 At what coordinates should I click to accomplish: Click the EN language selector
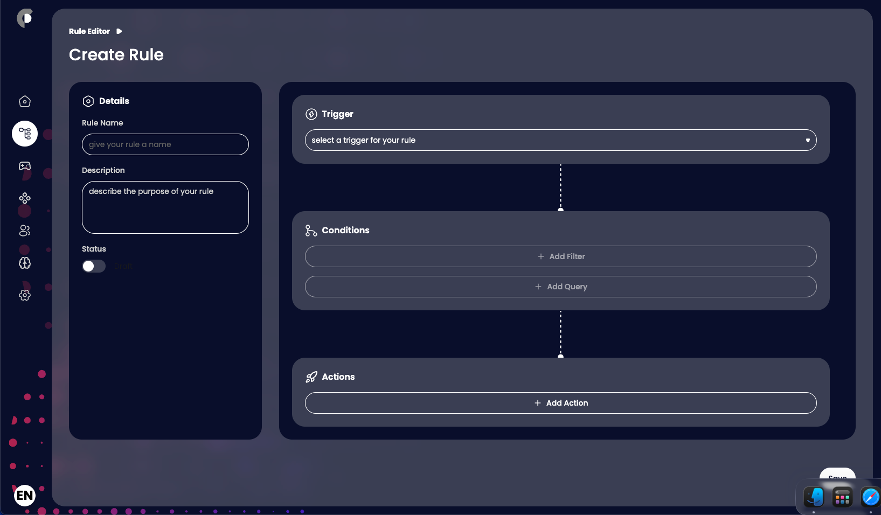coord(24,496)
